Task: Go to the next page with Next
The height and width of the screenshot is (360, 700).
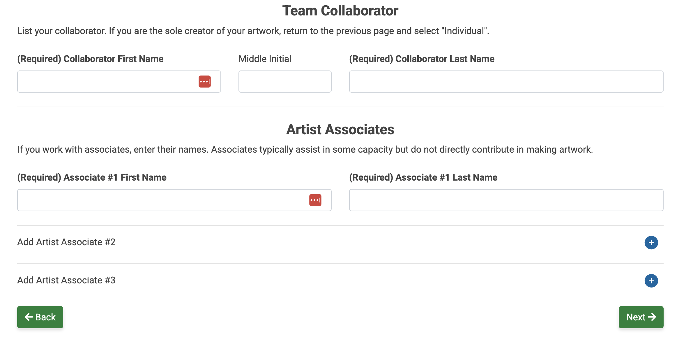Action: coord(641,317)
